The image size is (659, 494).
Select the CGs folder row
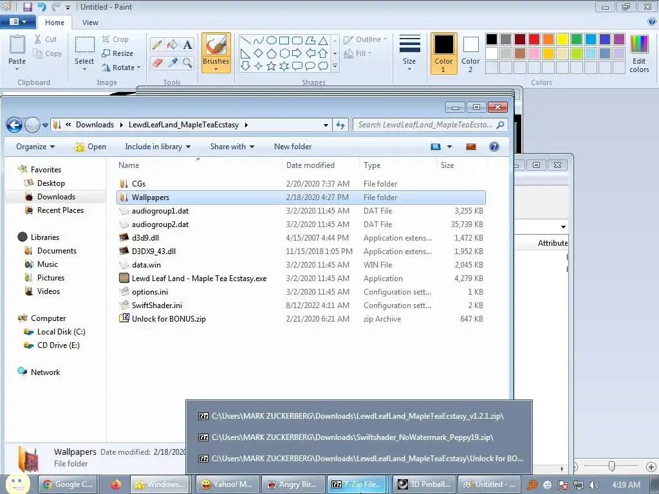coord(301,184)
